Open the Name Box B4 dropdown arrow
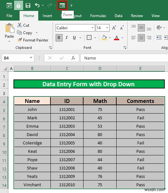The height and width of the screenshot is (193, 168). point(31,58)
